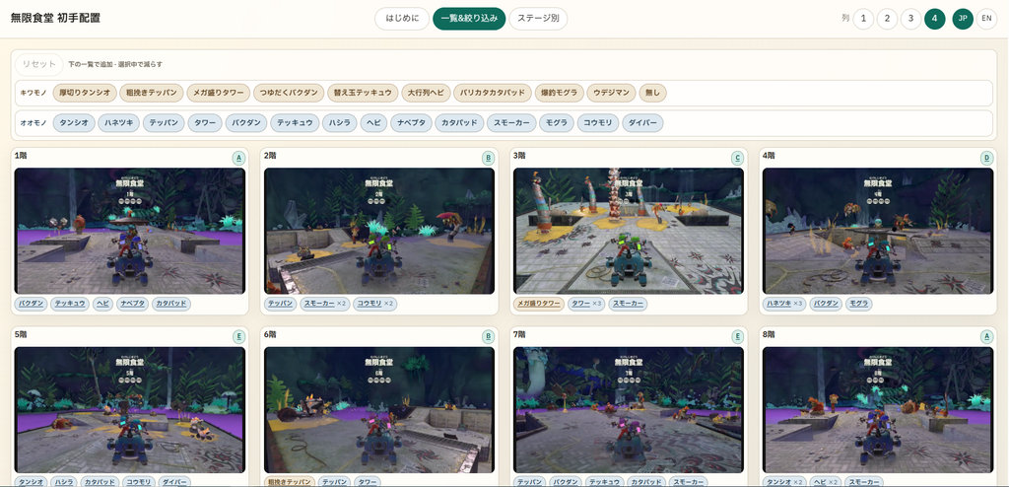Click the ナベブタ tag under 1階 card
The image size is (1009, 487).
[x=133, y=304]
